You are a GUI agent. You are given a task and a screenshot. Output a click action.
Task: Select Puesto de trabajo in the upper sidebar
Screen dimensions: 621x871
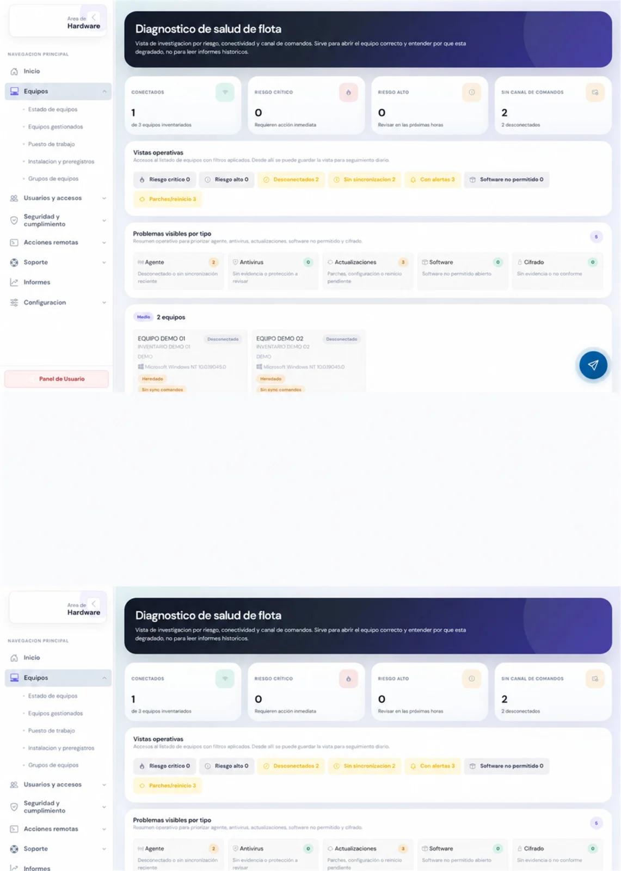click(52, 144)
